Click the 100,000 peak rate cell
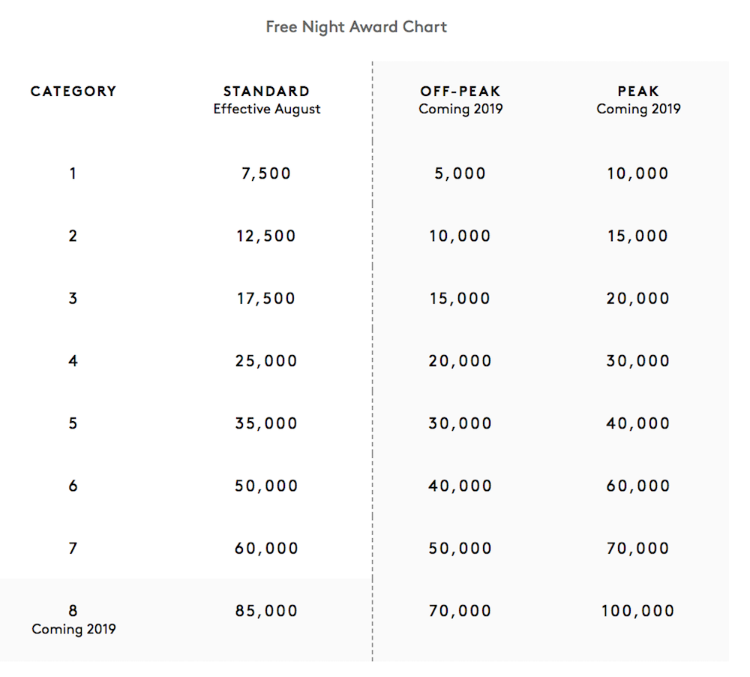 pos(638,611)
